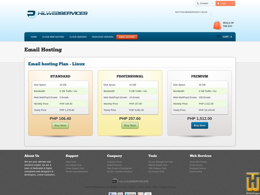This screenshot has width=260, height=195.
Task: Open eCommerce Tools footer link
Action: tap(156, 172)
